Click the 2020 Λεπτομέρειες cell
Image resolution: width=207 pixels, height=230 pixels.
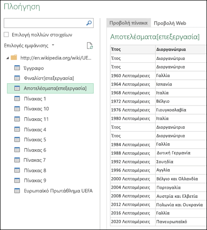click(133, 221)
